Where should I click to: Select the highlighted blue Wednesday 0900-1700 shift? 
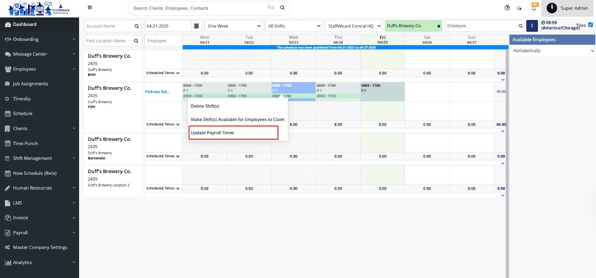coord(293,88)
